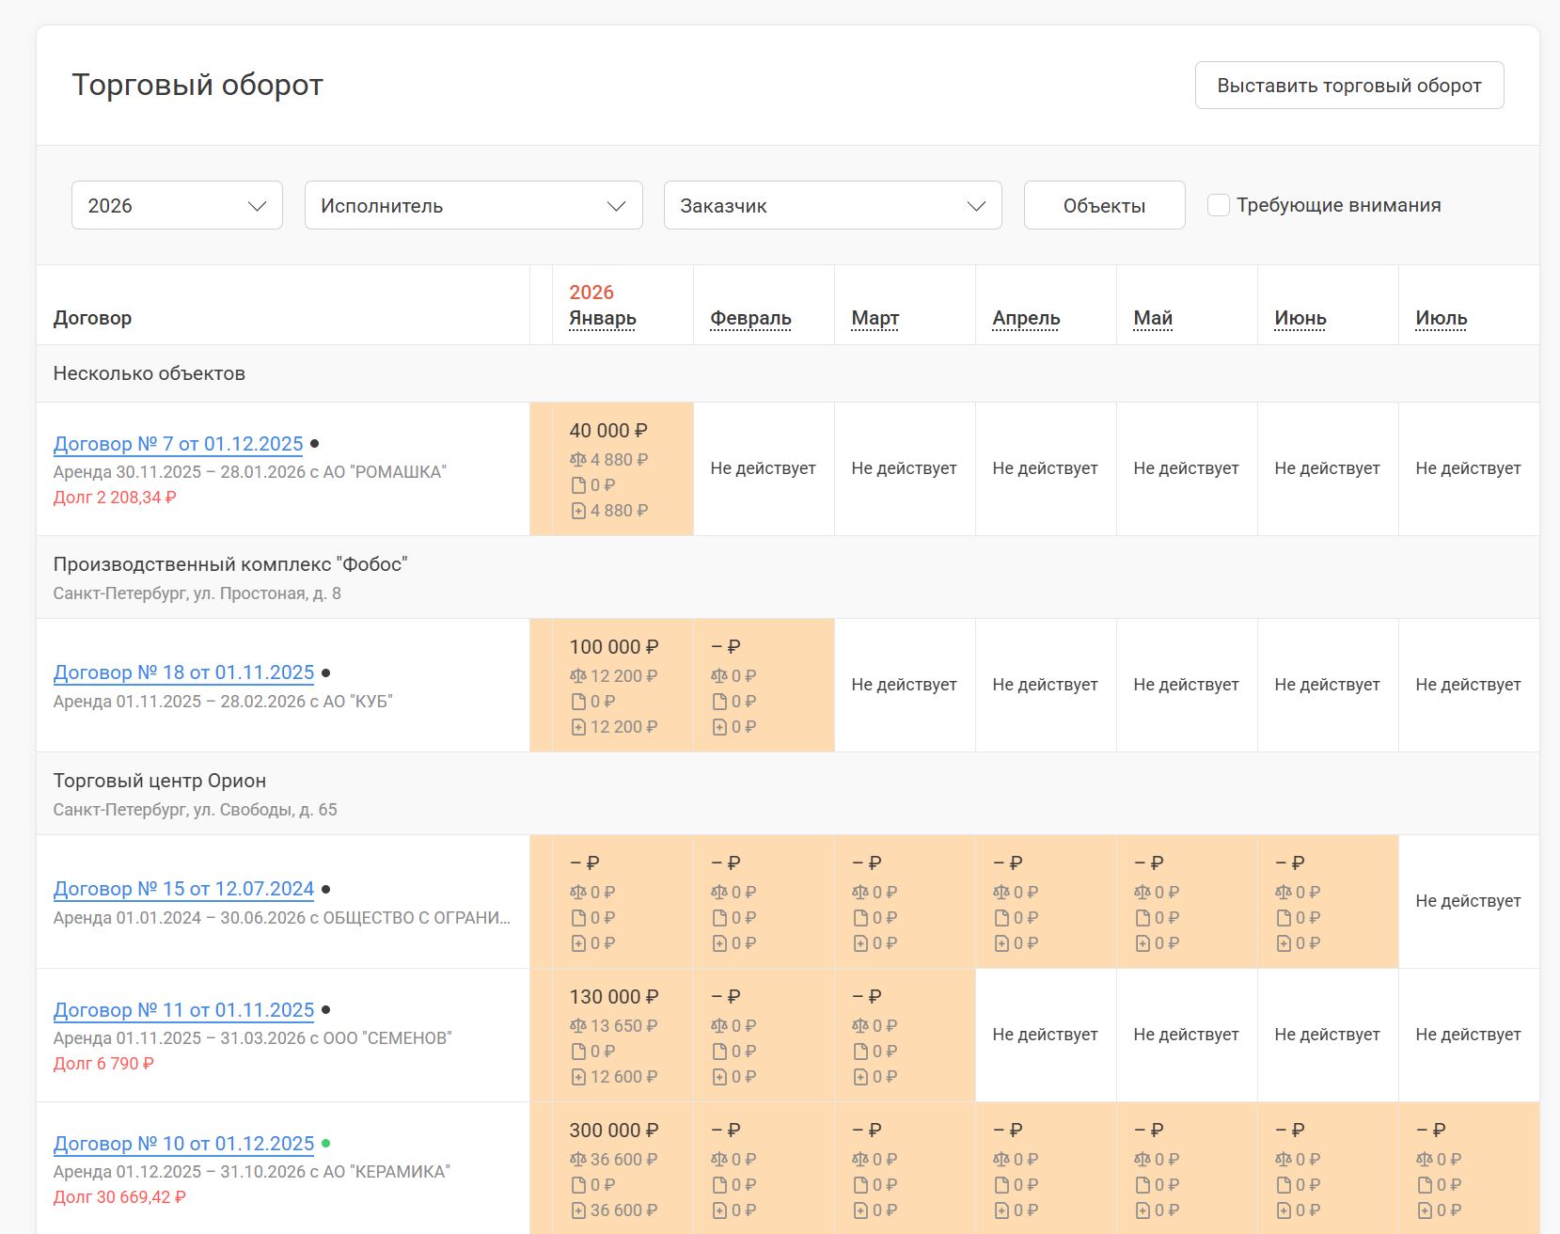Open the Заказчик dropdown
This screenshot has width=1560, height=1234.
coord(833,205)
